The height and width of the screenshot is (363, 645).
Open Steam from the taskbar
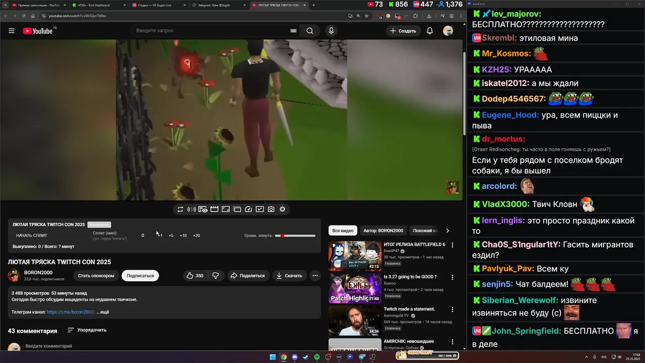point(306,357)
